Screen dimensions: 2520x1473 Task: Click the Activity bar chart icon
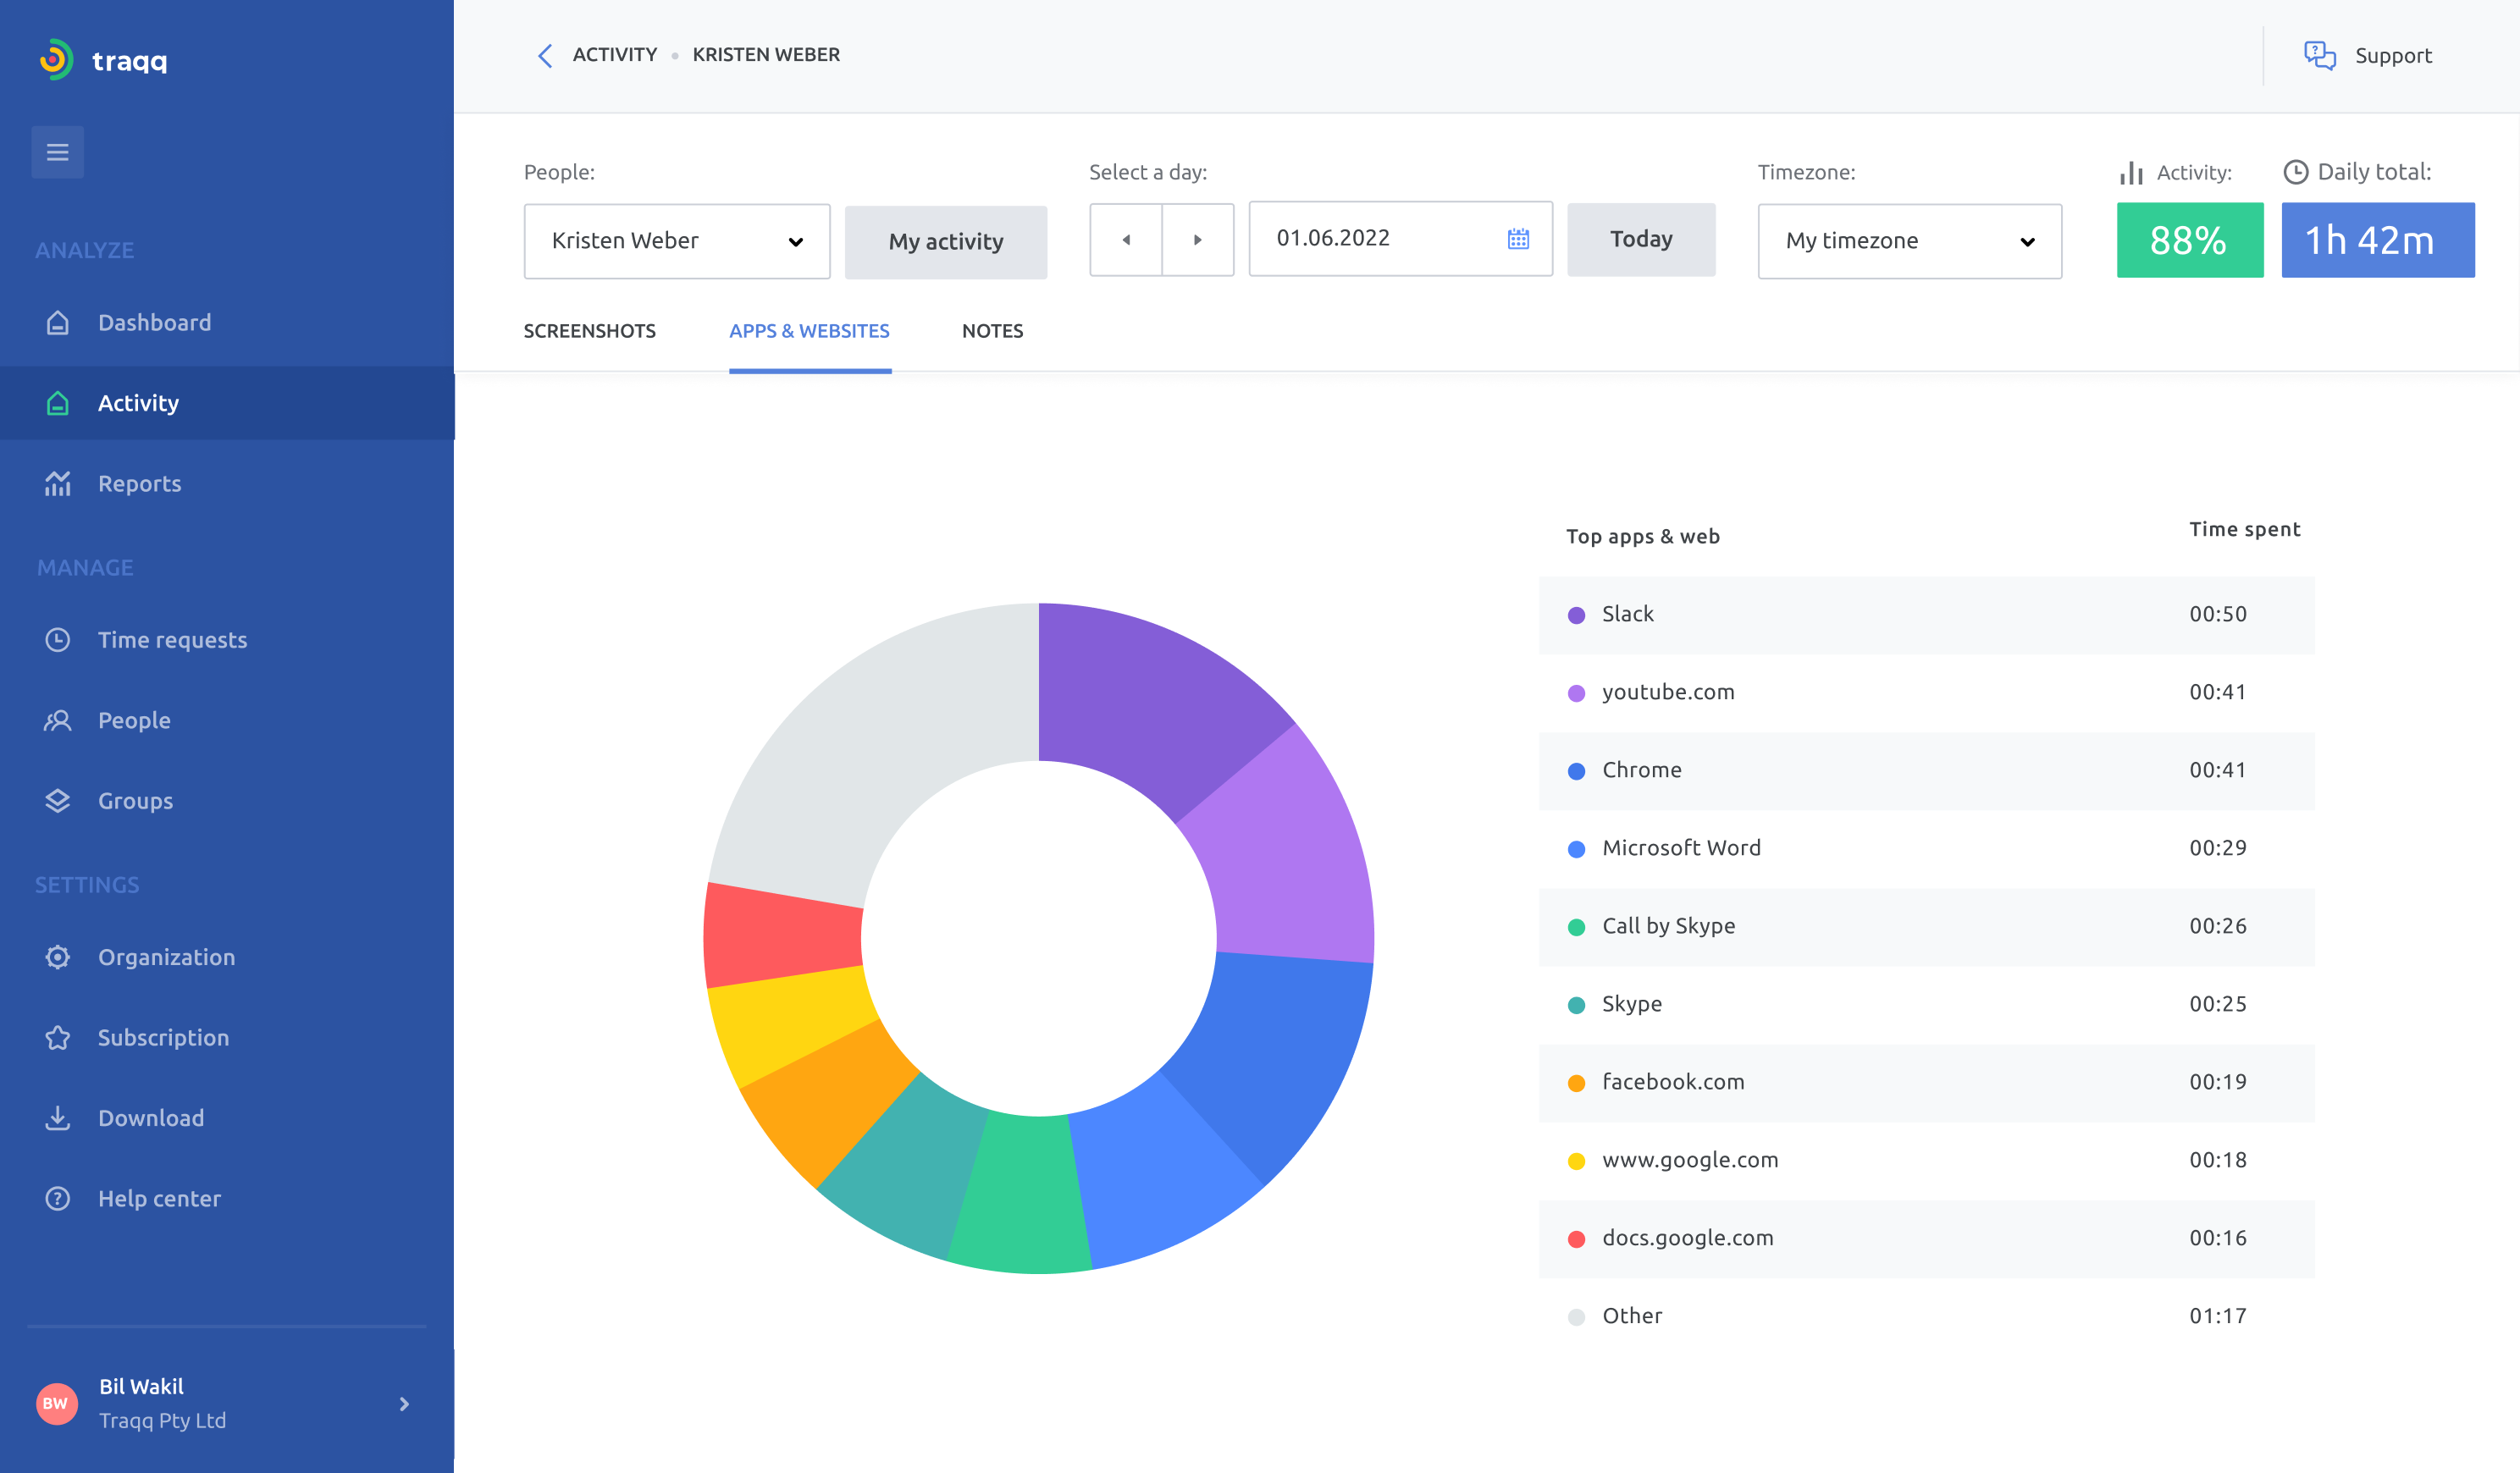click(2131, 173)
